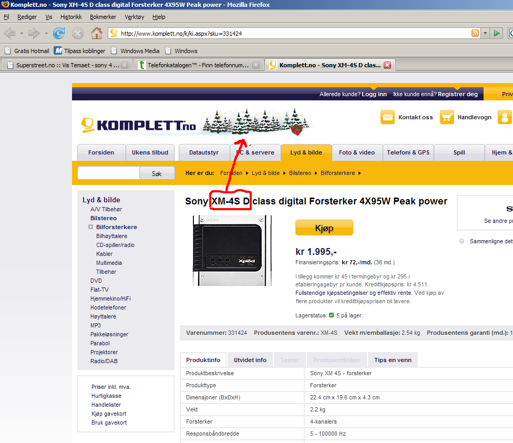Viewport: 513px width, 443px height.
Task: Click the user profile icon
Action: [505, 117]
